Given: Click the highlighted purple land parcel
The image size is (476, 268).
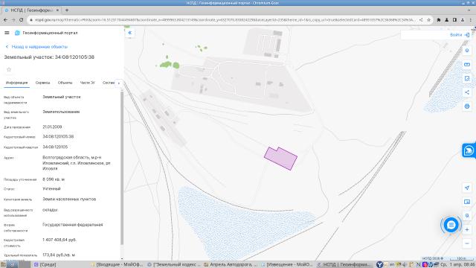Looking at the screenshot, I should click(281, 159).
